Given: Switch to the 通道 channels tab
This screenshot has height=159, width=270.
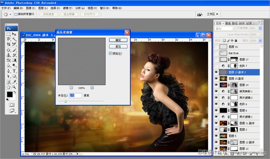Looking at the screenshot, I should (228, 23).
